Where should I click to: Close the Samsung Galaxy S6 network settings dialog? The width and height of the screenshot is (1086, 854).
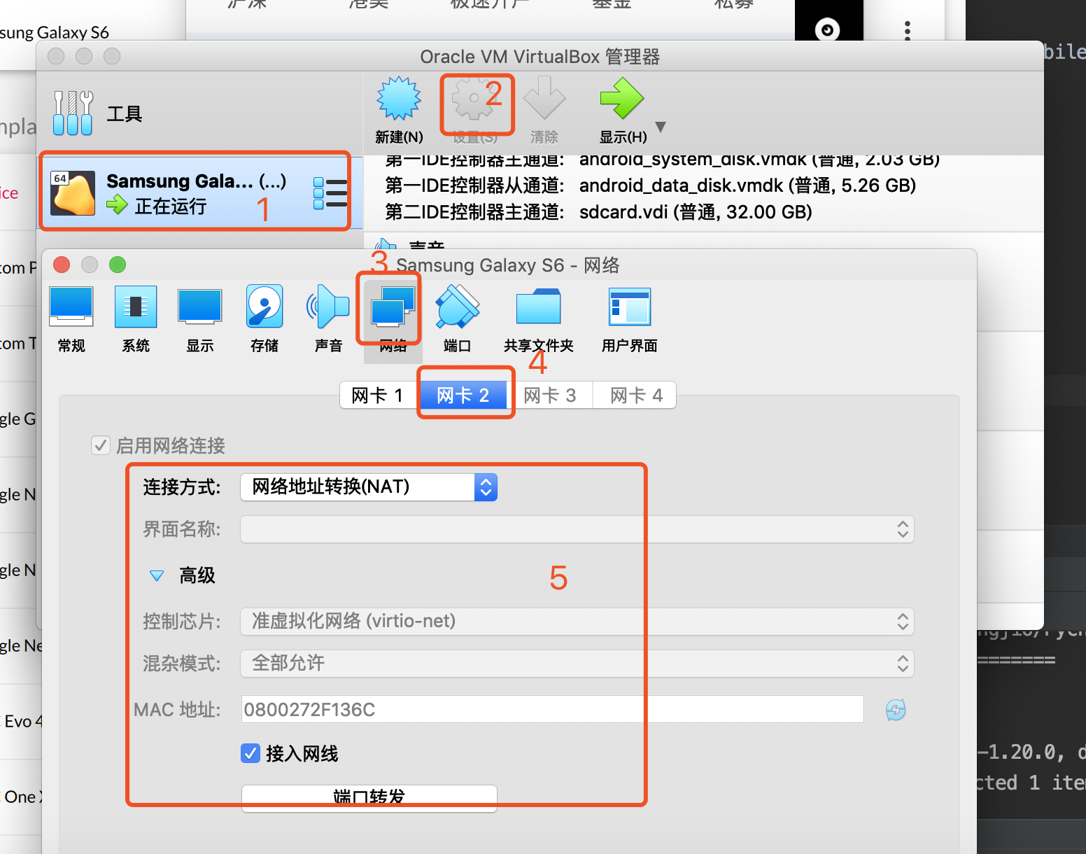point(62,265)
